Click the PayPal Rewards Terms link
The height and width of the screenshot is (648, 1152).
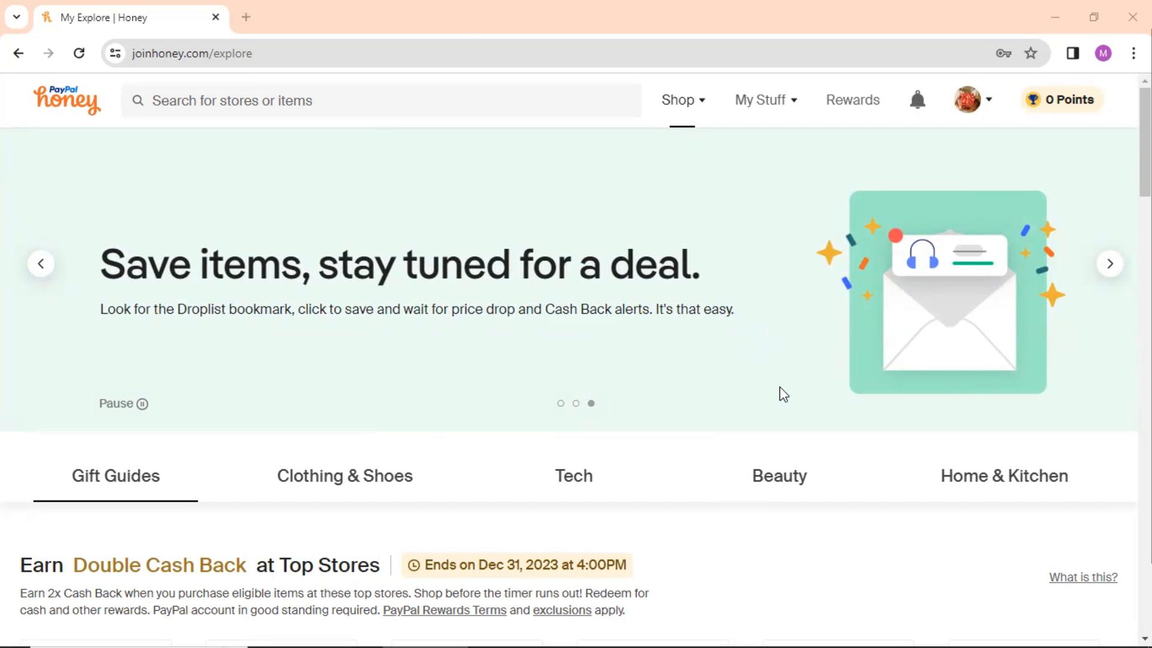coord(445,610)
